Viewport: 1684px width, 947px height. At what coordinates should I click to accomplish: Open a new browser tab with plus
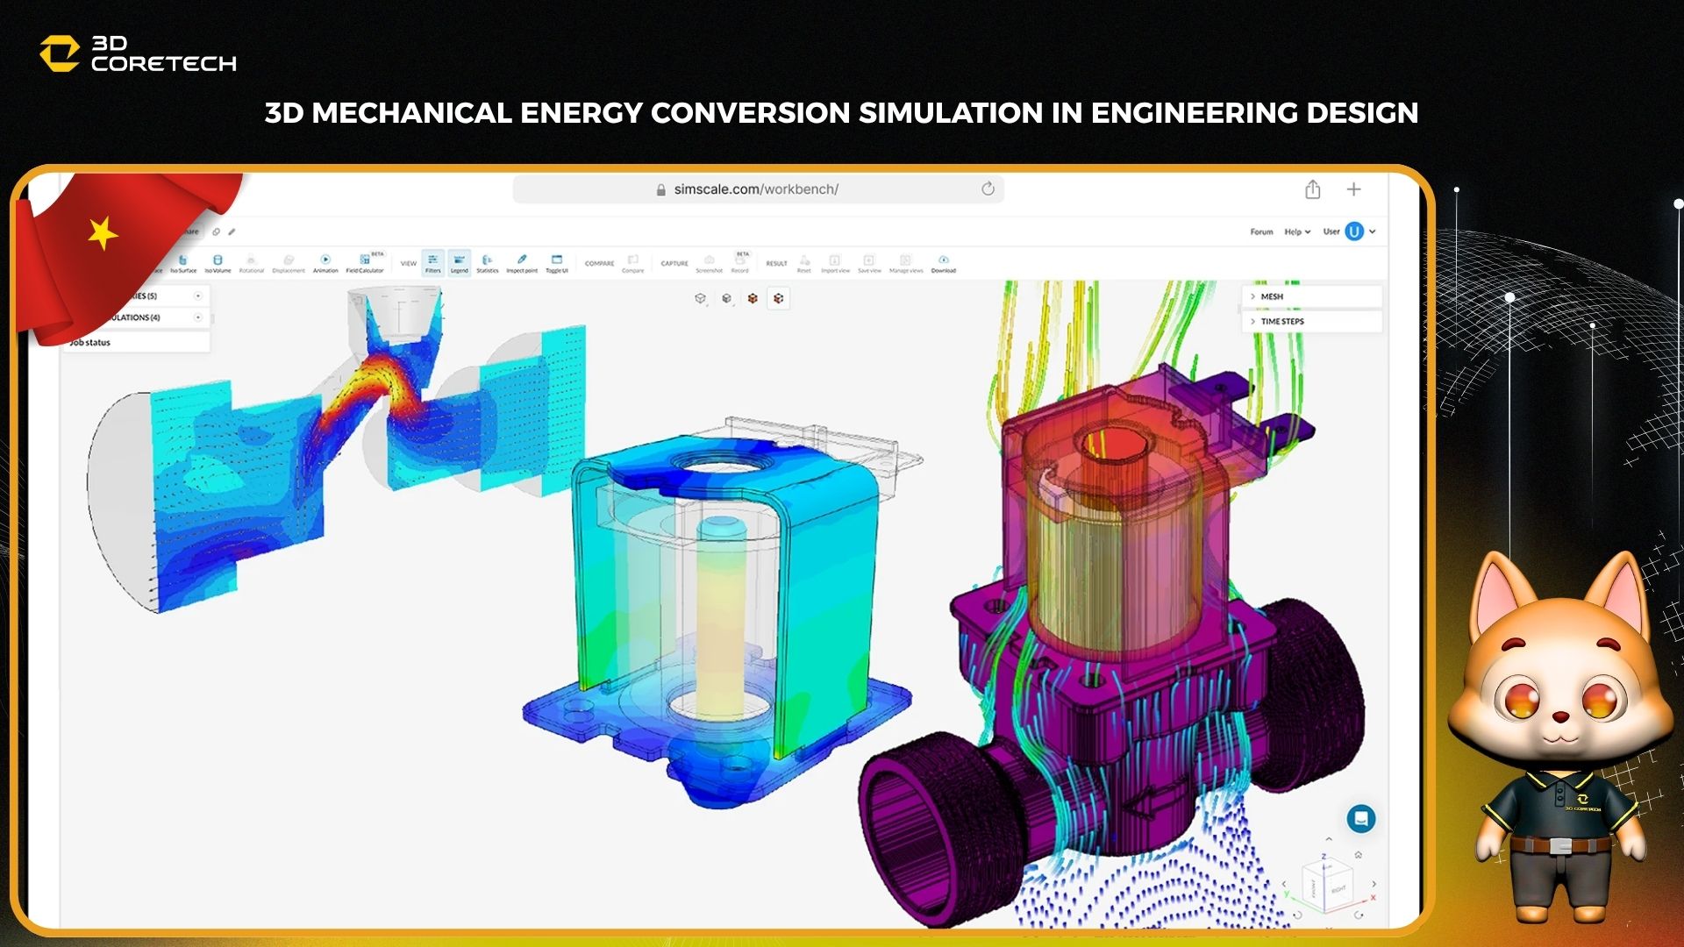[x=1353, y=189]
